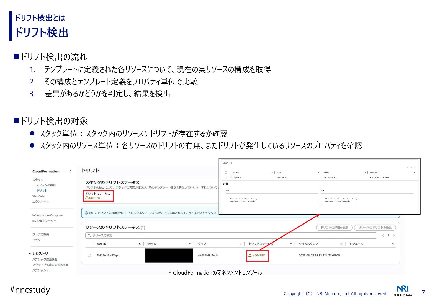Sort by ドリフトステータス column arrow
The image size is (432, 299).
point(291,244)
